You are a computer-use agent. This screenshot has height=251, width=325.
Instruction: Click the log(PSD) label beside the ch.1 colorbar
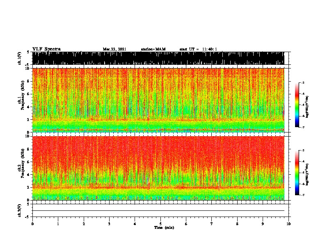307,107
